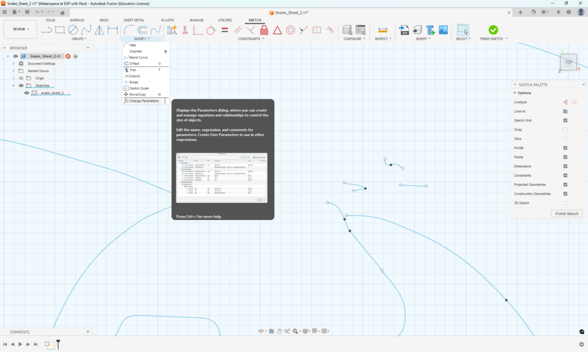Expand the Origin folder in the browser
The image size is (588, 352).
13,78
